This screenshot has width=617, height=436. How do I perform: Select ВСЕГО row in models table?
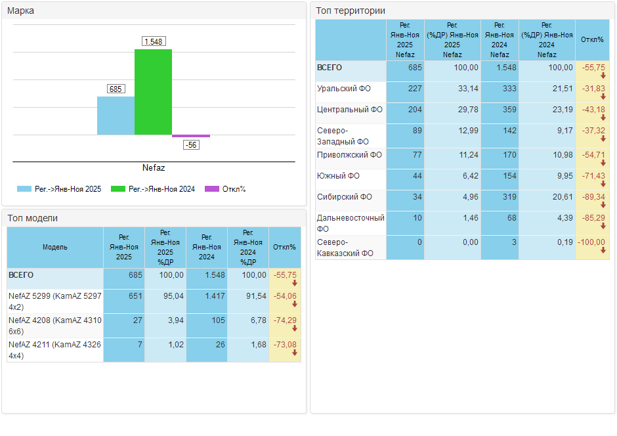click(154, 278)
